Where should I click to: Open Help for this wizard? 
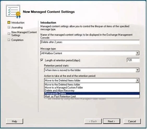(x=15, y=121)
